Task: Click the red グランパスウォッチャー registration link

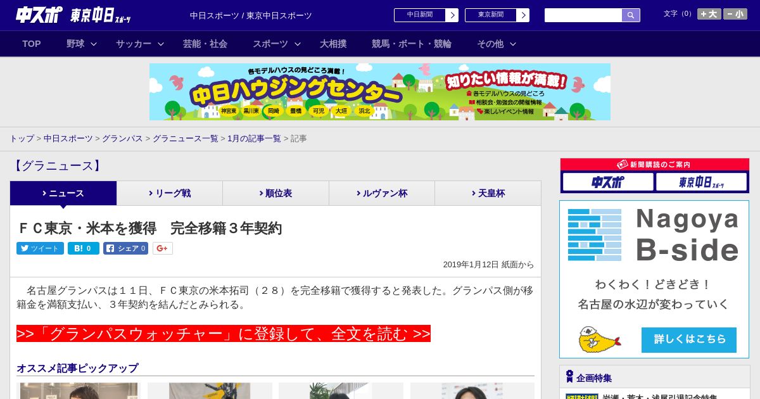Action: [x=224, y=334]
